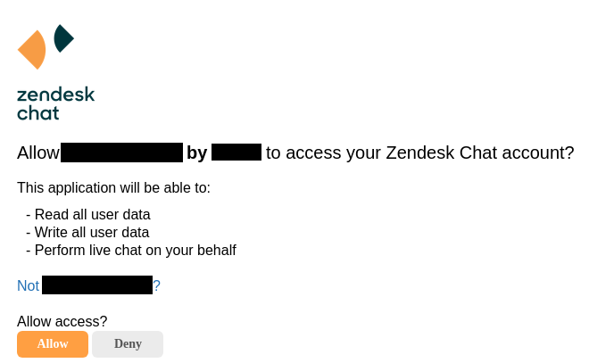Click the word "Allow" starting the heading
589x363 pixels.
tap(38, 153)
